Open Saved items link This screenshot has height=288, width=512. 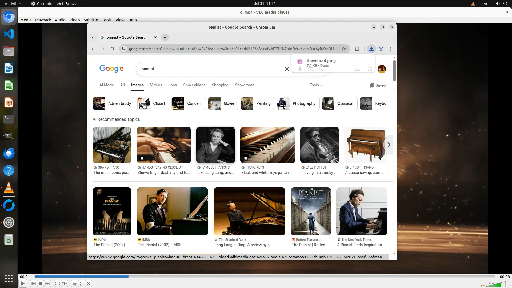[378, 85]
